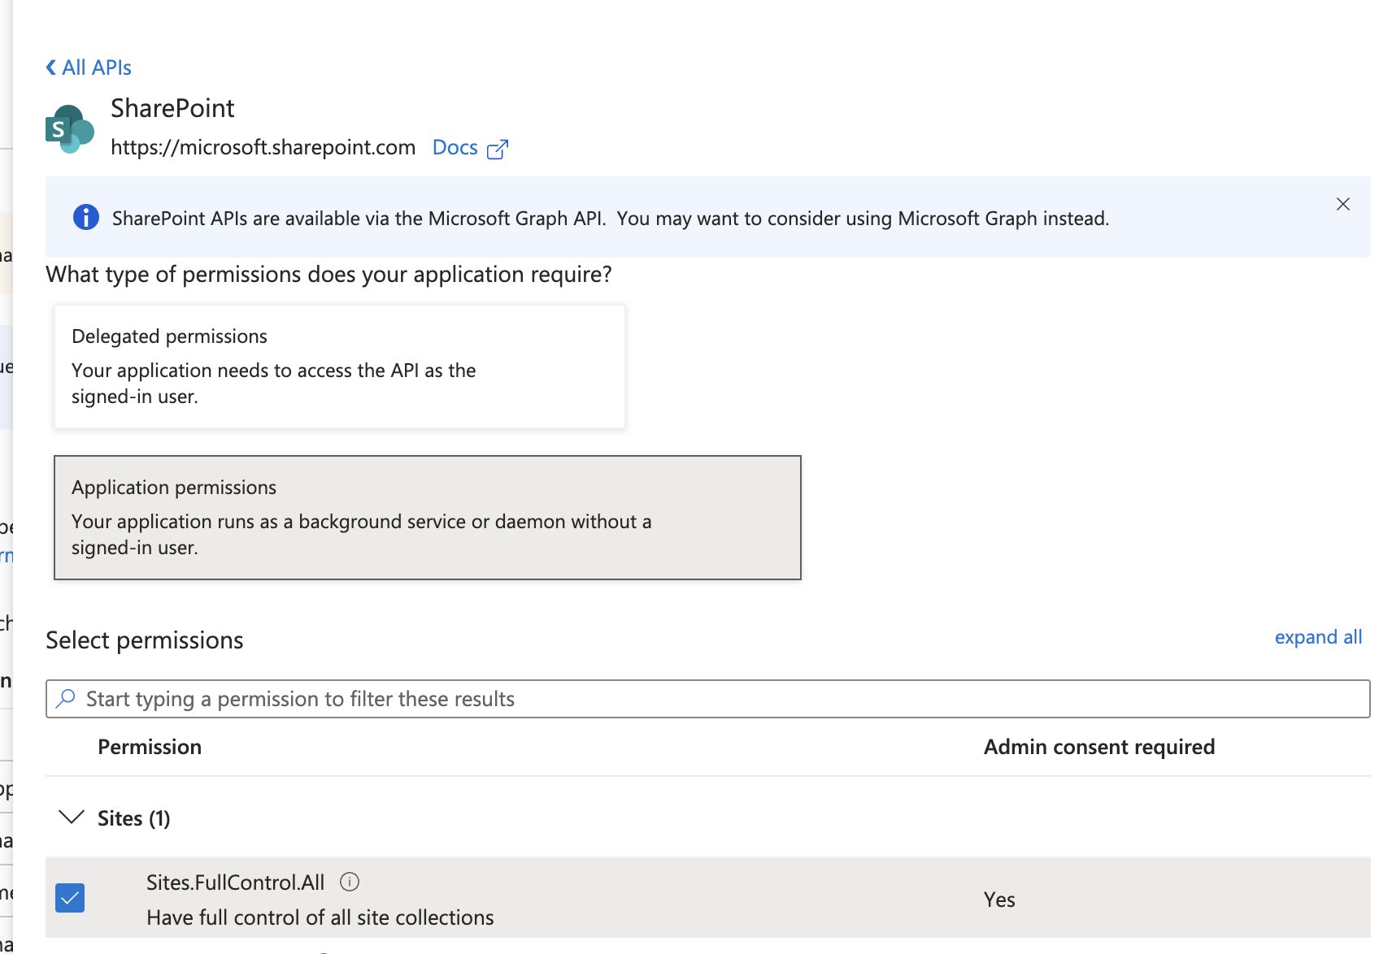Image resolution: width=1392 pixels, height=954 pixels.
Task: Click the Admin consent required column header
Action: 1099,747
